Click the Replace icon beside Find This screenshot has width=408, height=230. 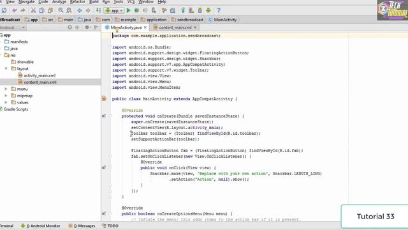click(69, 10)
